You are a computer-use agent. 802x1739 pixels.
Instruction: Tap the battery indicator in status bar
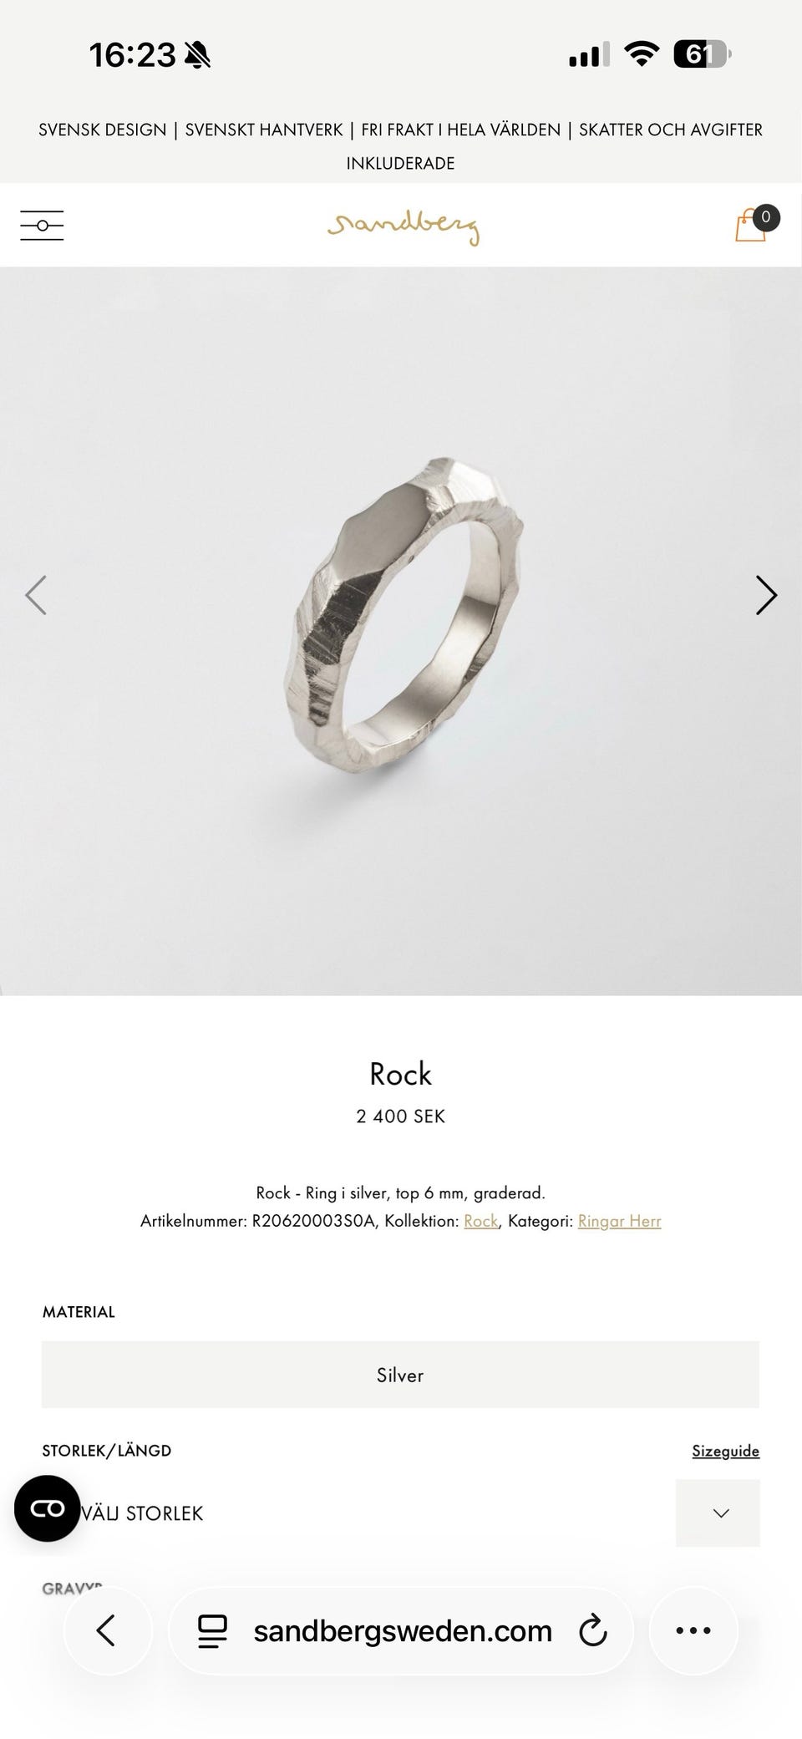[703, 55]
